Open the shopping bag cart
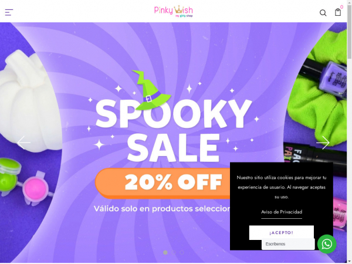Image resolution: width=352 pixels, height=264 pixels. [338, 12]
